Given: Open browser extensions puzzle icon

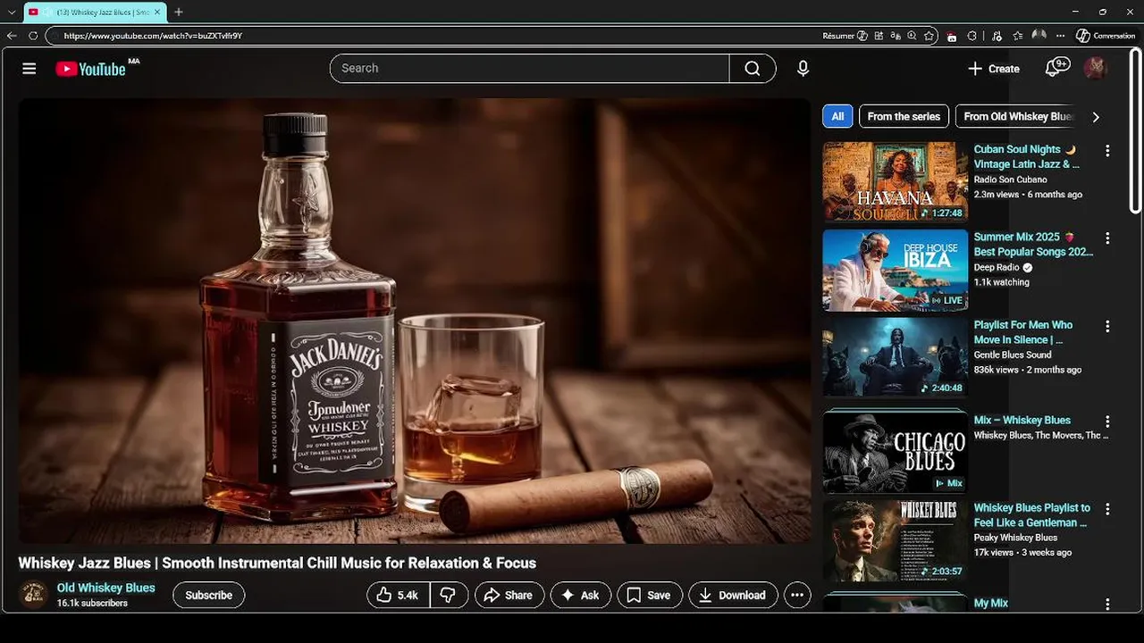Looking at the screenshot, I should coord(972,36).
